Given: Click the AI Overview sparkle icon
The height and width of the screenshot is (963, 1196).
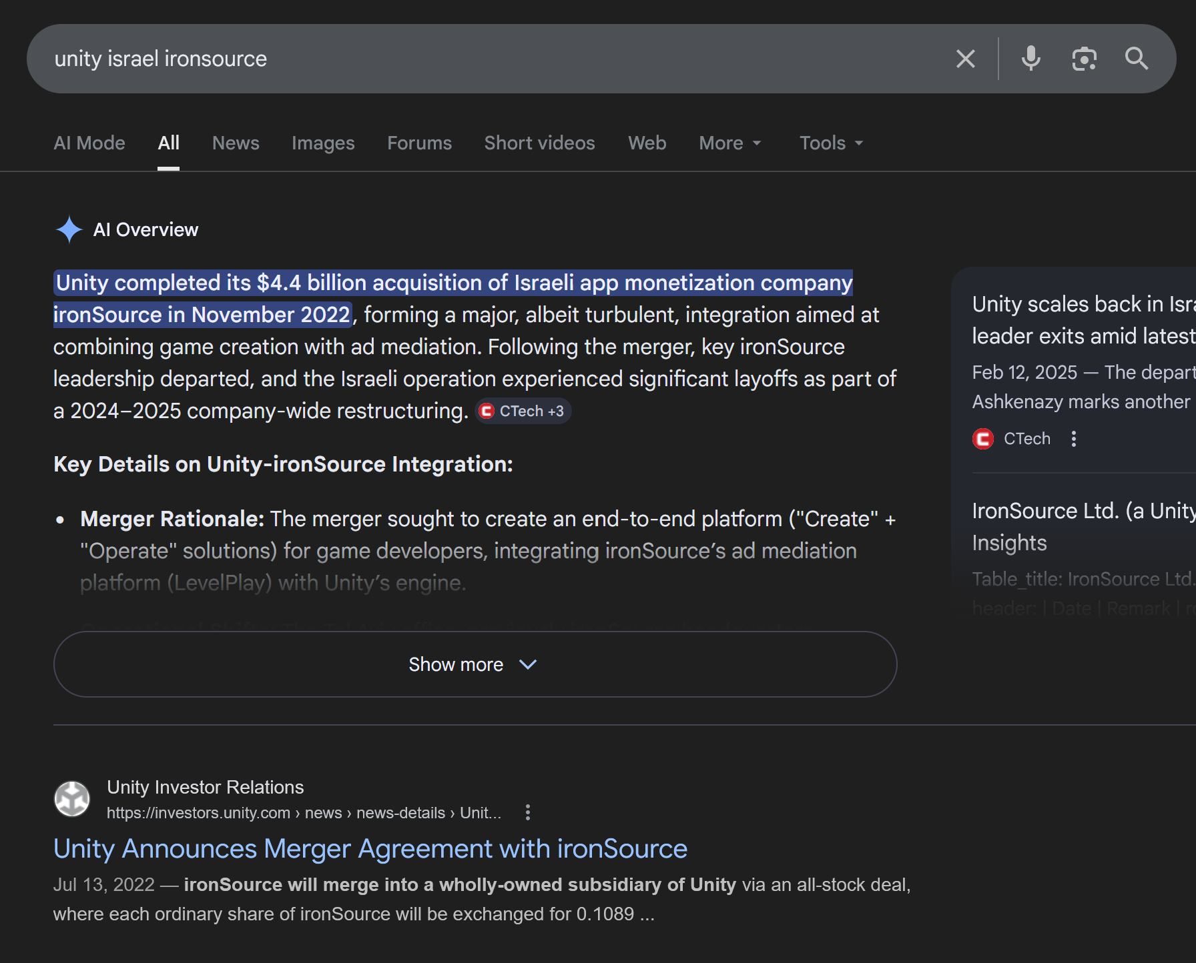Looking at the screenshot, I should pyautogui.click(x=69, y=229).
